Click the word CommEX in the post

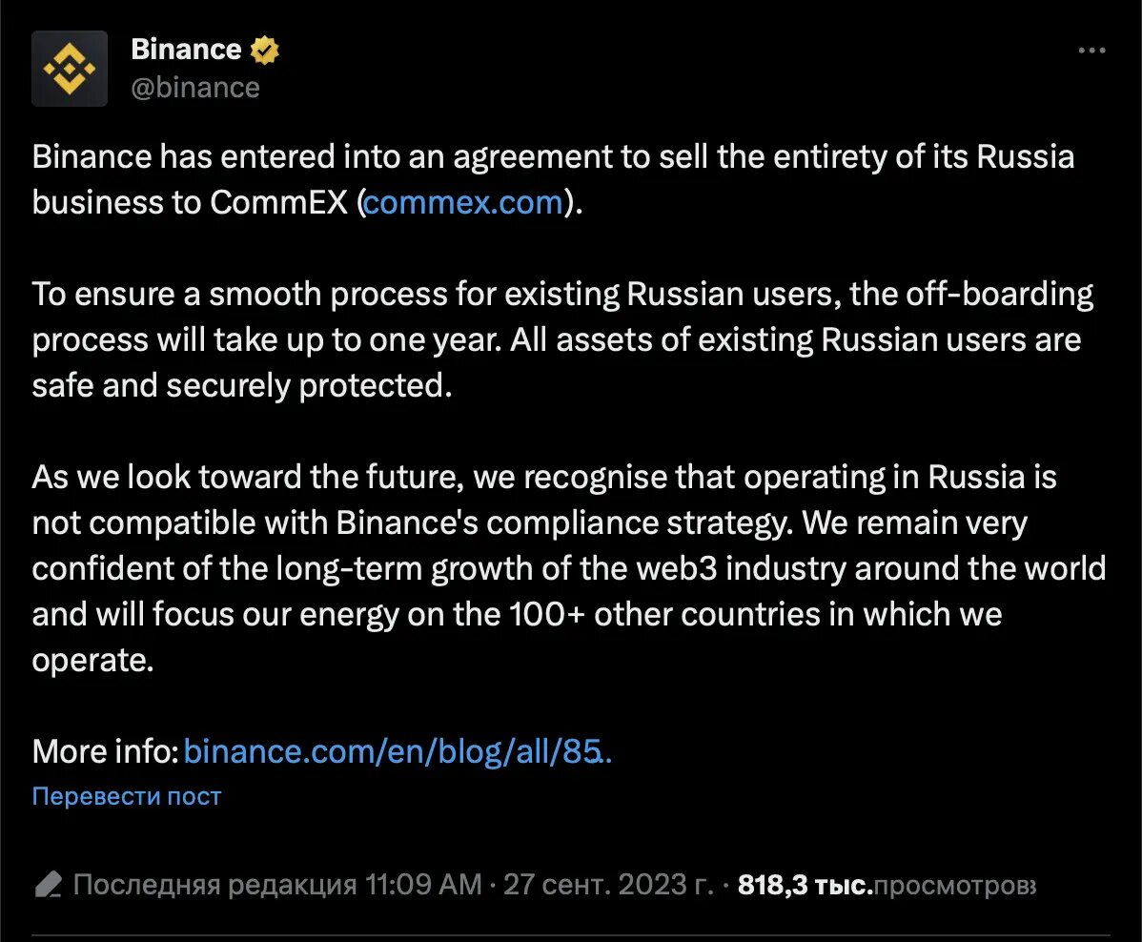tap(279, 202)
